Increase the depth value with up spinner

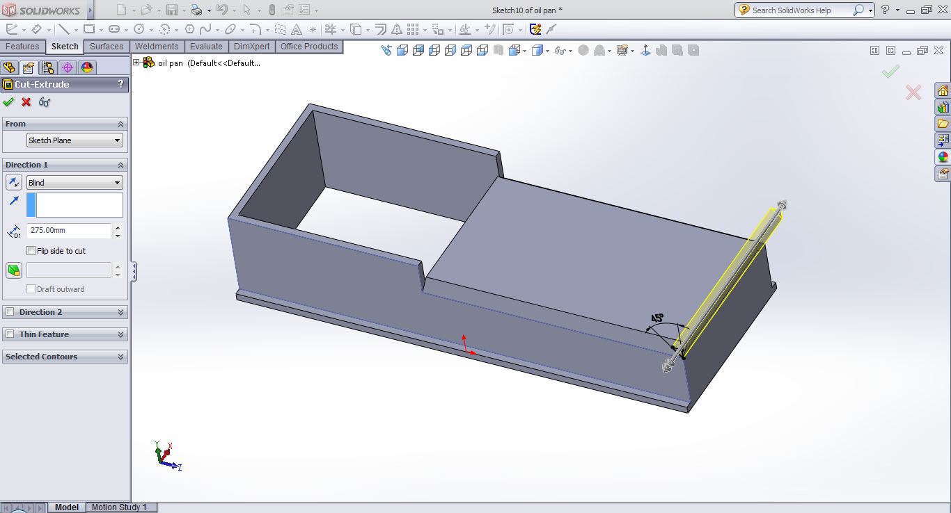pos(117,227)
